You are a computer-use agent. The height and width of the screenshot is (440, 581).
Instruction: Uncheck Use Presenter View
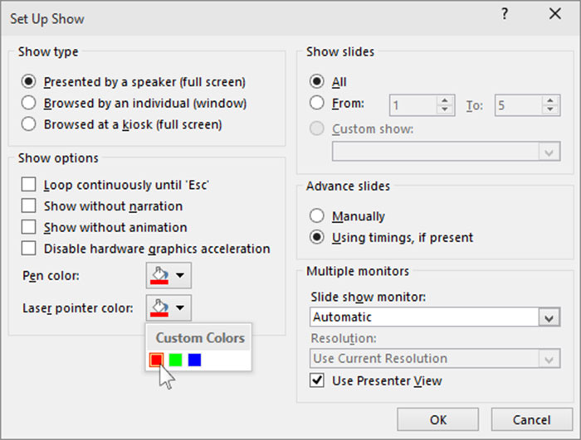tap(316, 381)
